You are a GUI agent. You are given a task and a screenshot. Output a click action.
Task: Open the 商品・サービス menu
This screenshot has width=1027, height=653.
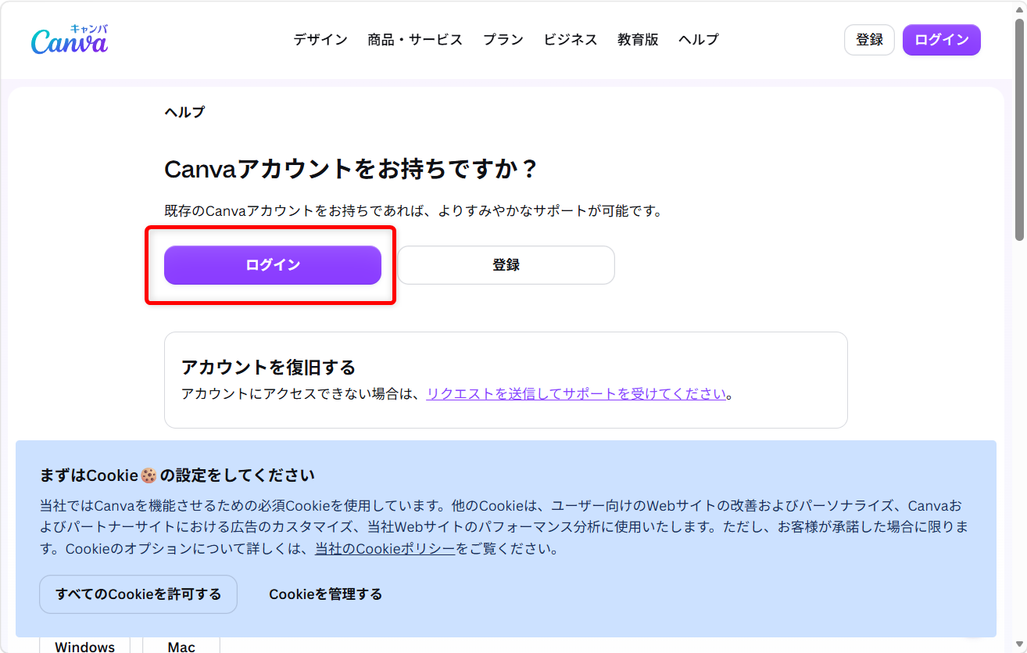click(x=415, y=40)
